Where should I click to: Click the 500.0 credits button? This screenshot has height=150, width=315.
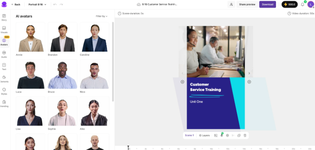click(x=290, y=4)
